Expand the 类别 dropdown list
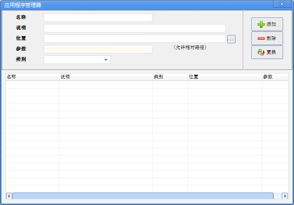 tap(106, 59)
